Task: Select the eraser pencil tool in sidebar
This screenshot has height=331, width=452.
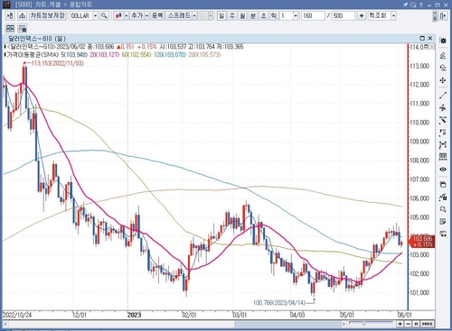Action: tap(443, 55)
